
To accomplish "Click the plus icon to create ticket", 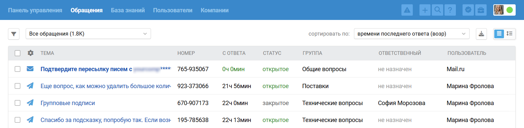I will 425,10.
